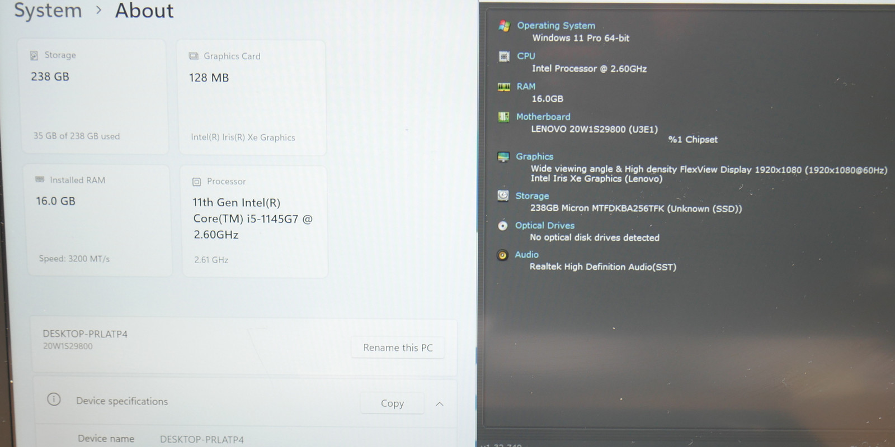This screenshot has height=447, width=895.
Task: Click the 2.61 GHz processor speed text
Action: 211,260
